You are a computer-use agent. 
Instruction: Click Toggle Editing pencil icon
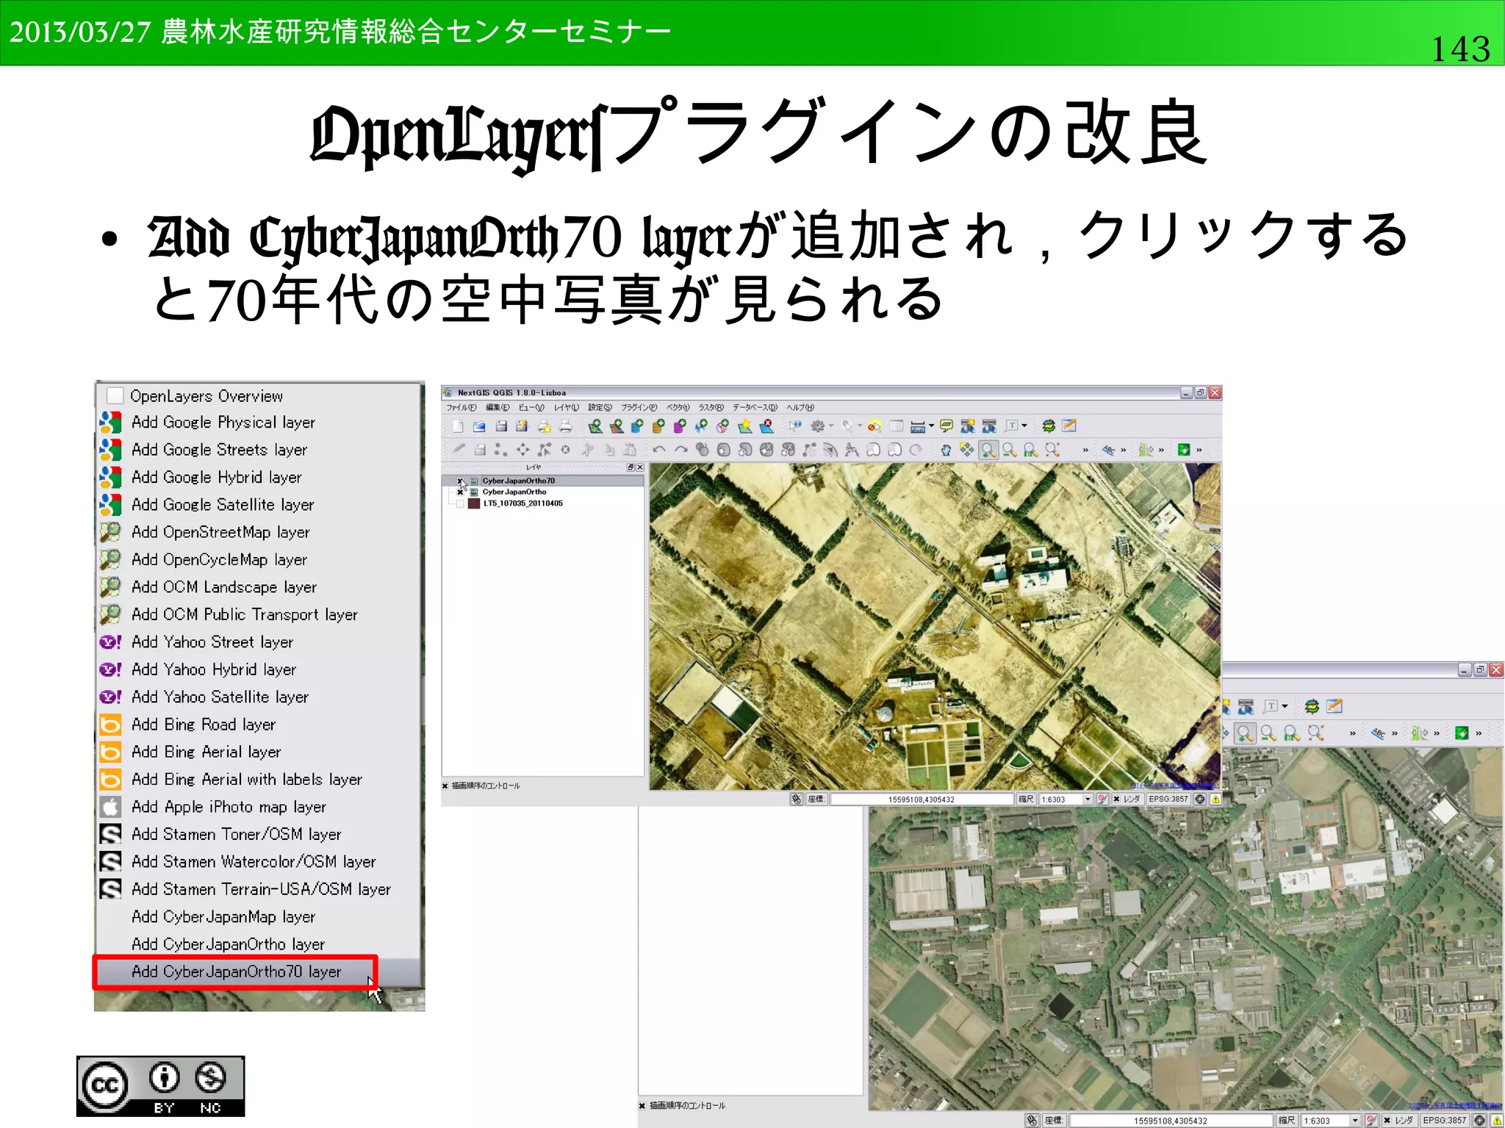tap(459, 450)
